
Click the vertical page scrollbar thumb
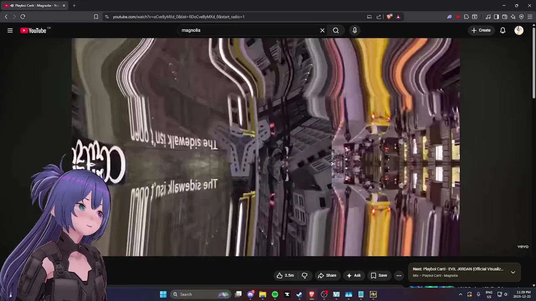(533, 63)
